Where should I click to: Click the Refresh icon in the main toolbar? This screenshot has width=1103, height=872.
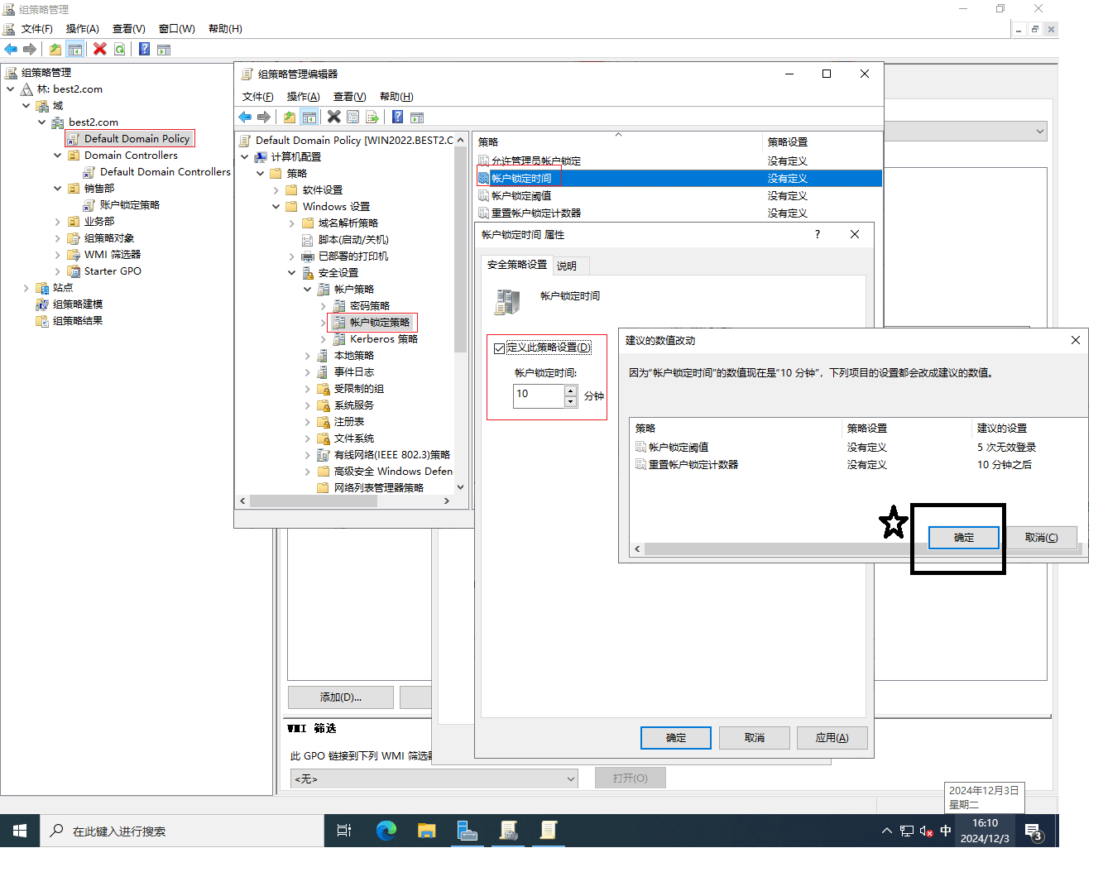(120, 49)
